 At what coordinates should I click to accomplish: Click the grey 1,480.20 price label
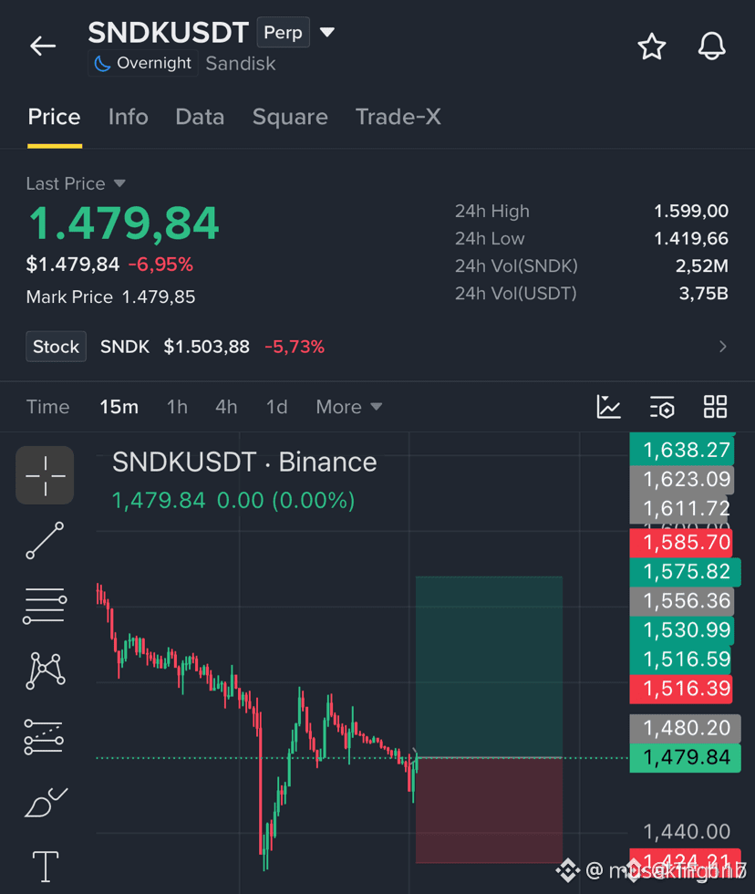pos(686,728)
